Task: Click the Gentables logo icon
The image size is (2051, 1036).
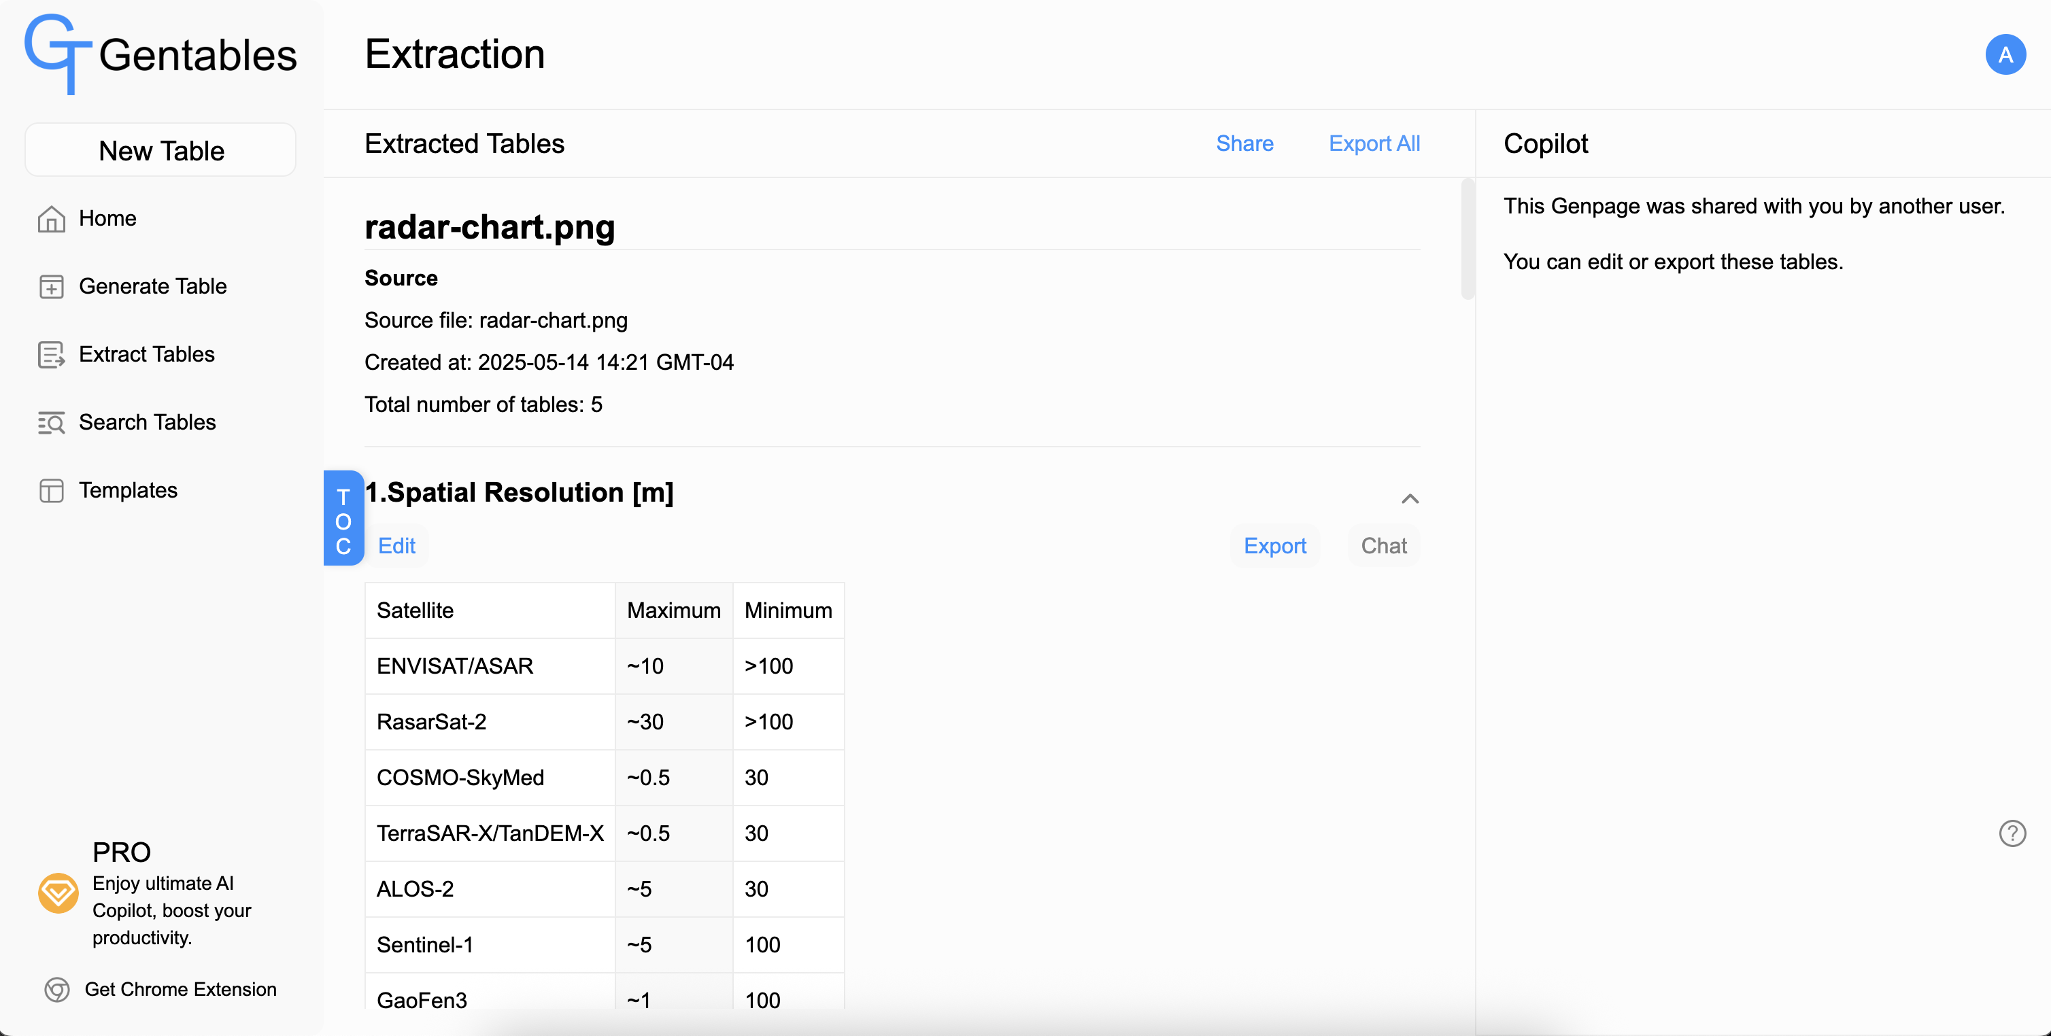Action: pyautogui.click(x=57, y=54)
